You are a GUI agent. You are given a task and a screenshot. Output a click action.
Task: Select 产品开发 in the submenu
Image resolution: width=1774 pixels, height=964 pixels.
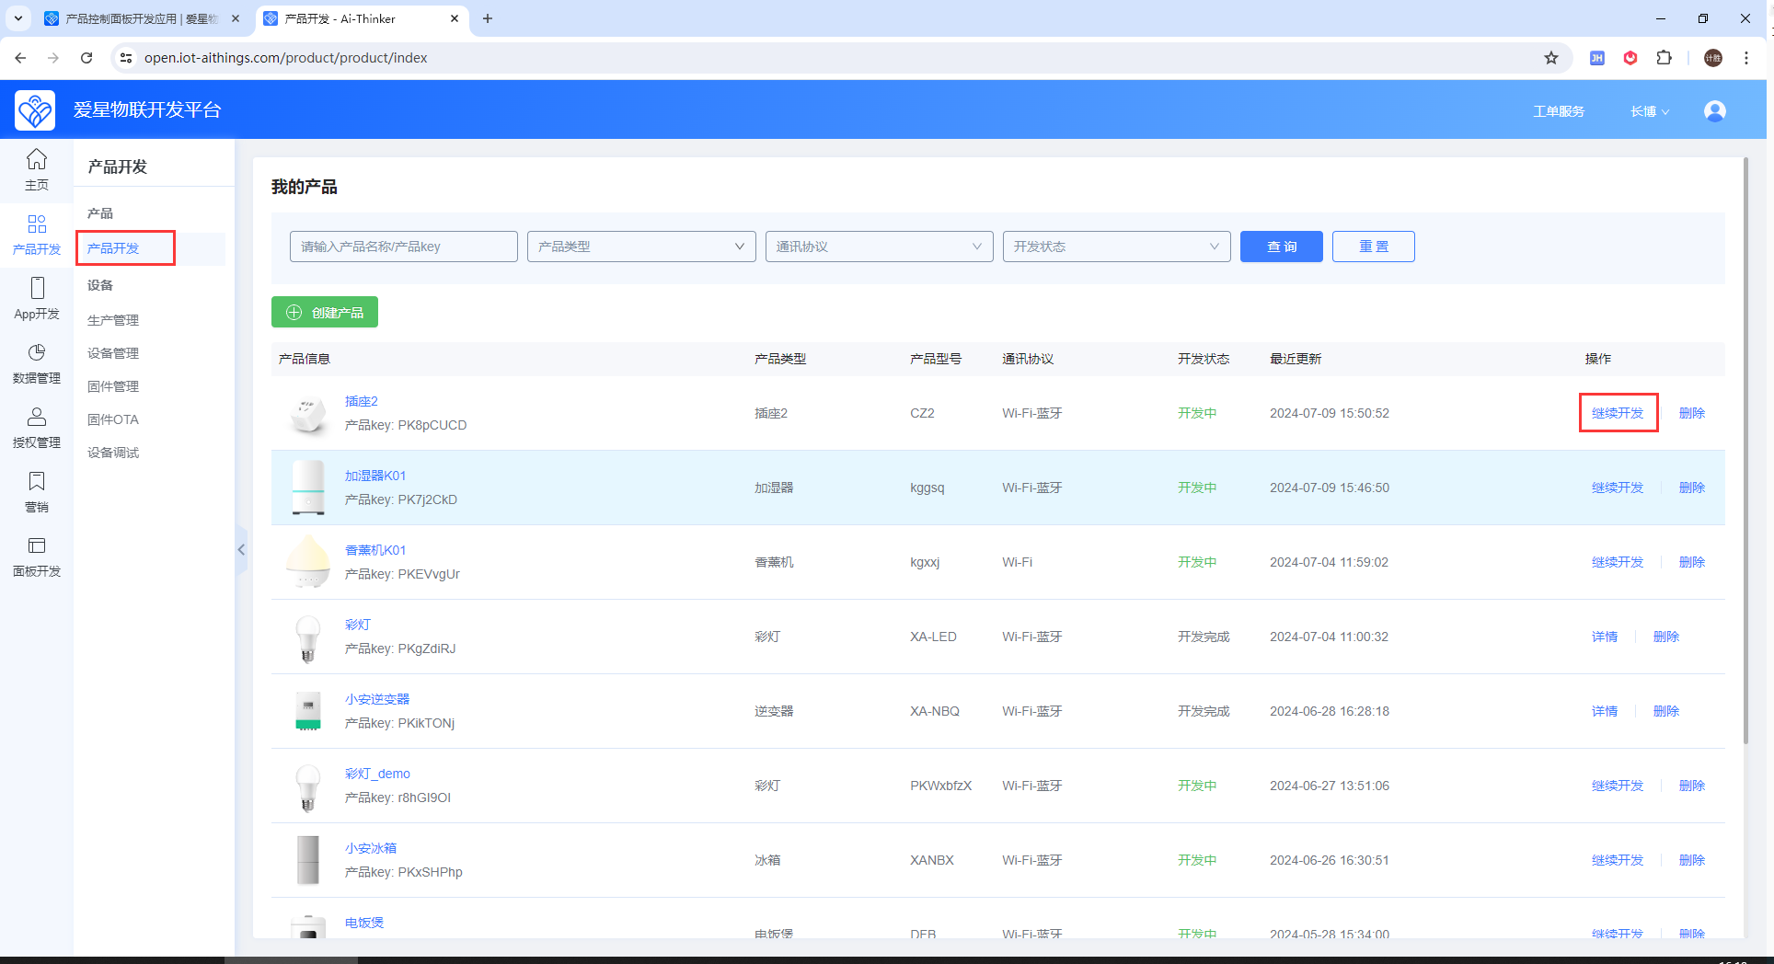click(113, 248)
